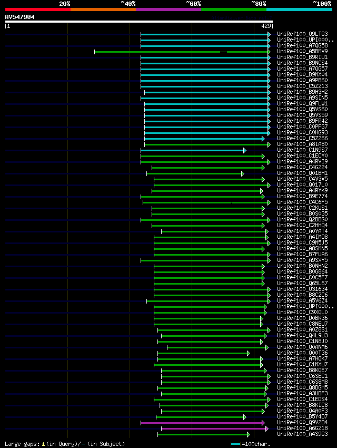Image resolution: width=337 pixels, height=448 pixels.
Task: Click the AV547904 query name
Action: [19, 17]
